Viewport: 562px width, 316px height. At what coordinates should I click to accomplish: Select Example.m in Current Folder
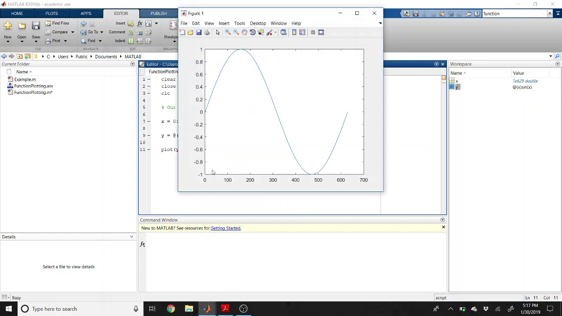click(25, 79)
